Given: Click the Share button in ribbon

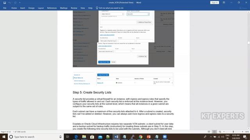Looking at the screenshot, I should pos(243,8).
